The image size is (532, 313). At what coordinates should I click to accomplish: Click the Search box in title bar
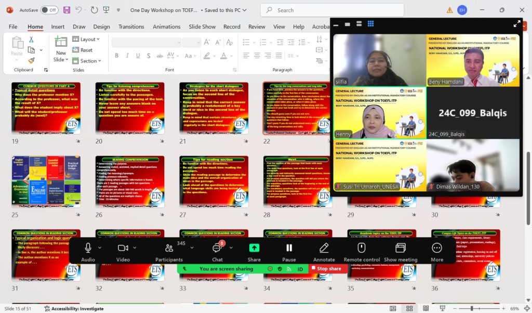[332, 10]
